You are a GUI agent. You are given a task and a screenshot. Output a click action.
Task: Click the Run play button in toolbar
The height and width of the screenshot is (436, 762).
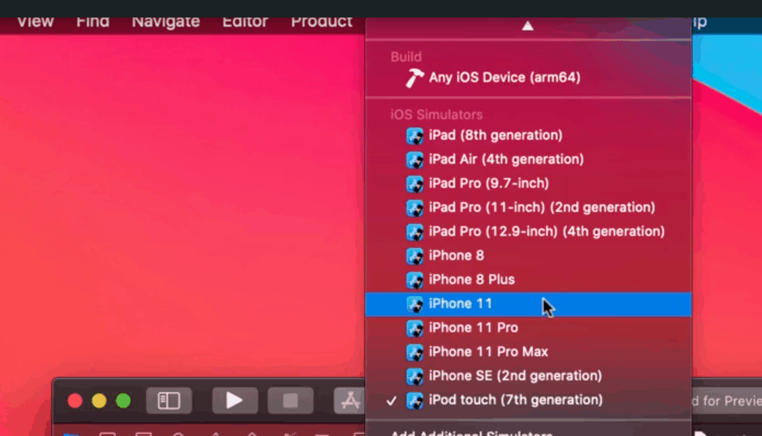(x=234, y=400)
